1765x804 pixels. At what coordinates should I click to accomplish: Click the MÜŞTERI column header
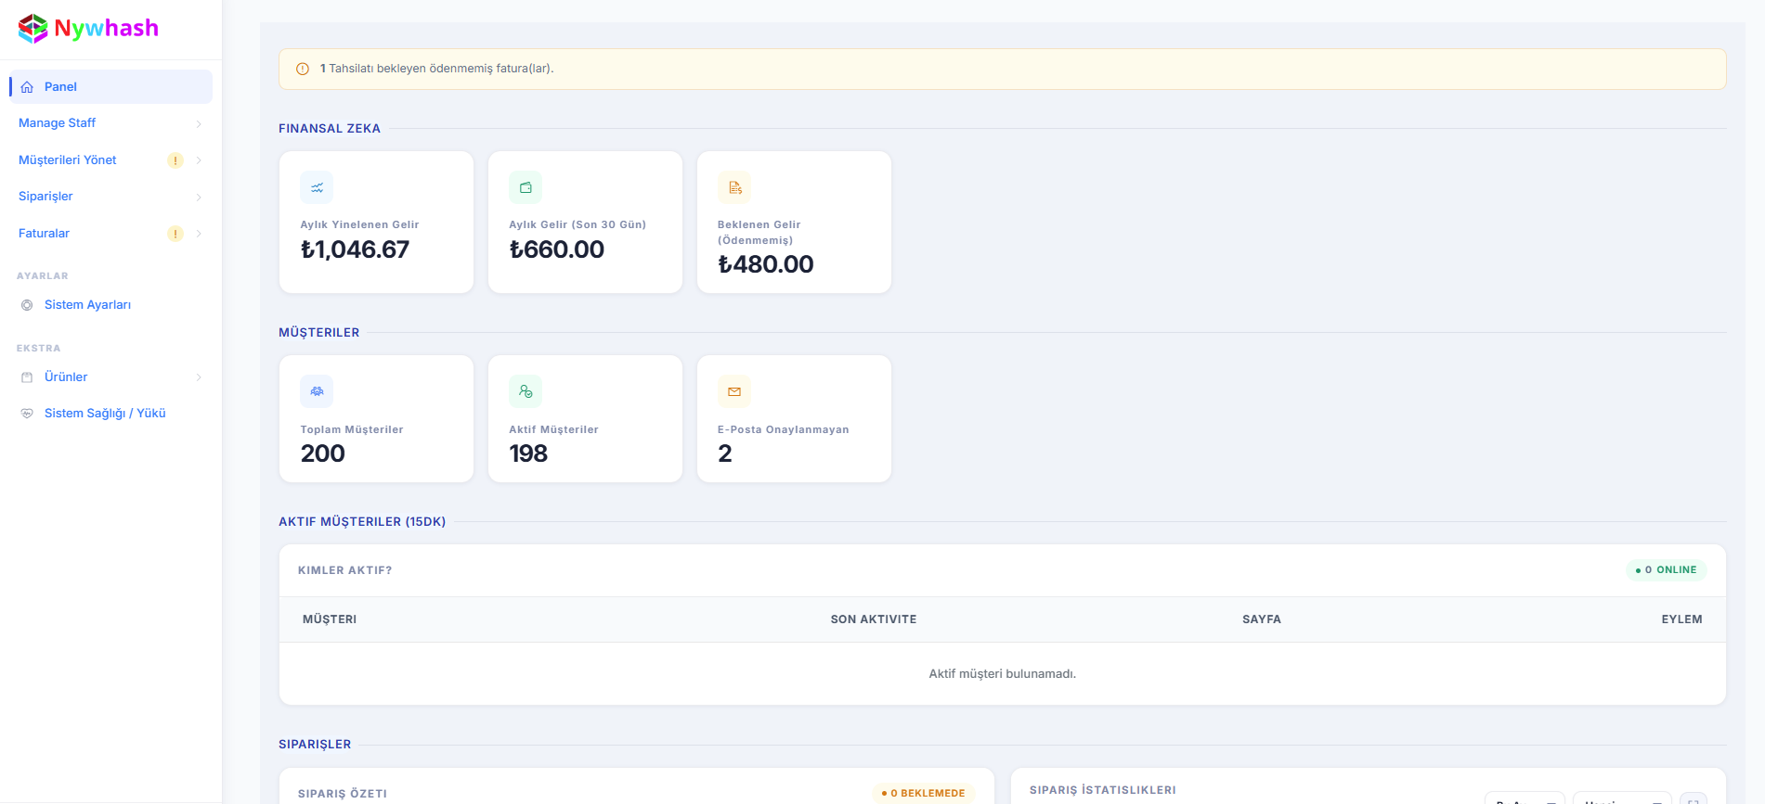click(330, 619)
